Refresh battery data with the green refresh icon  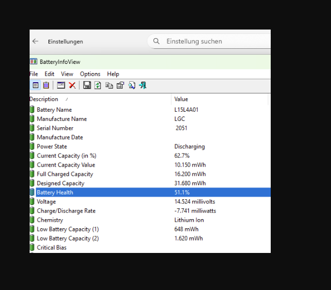[x=98, y=85]
